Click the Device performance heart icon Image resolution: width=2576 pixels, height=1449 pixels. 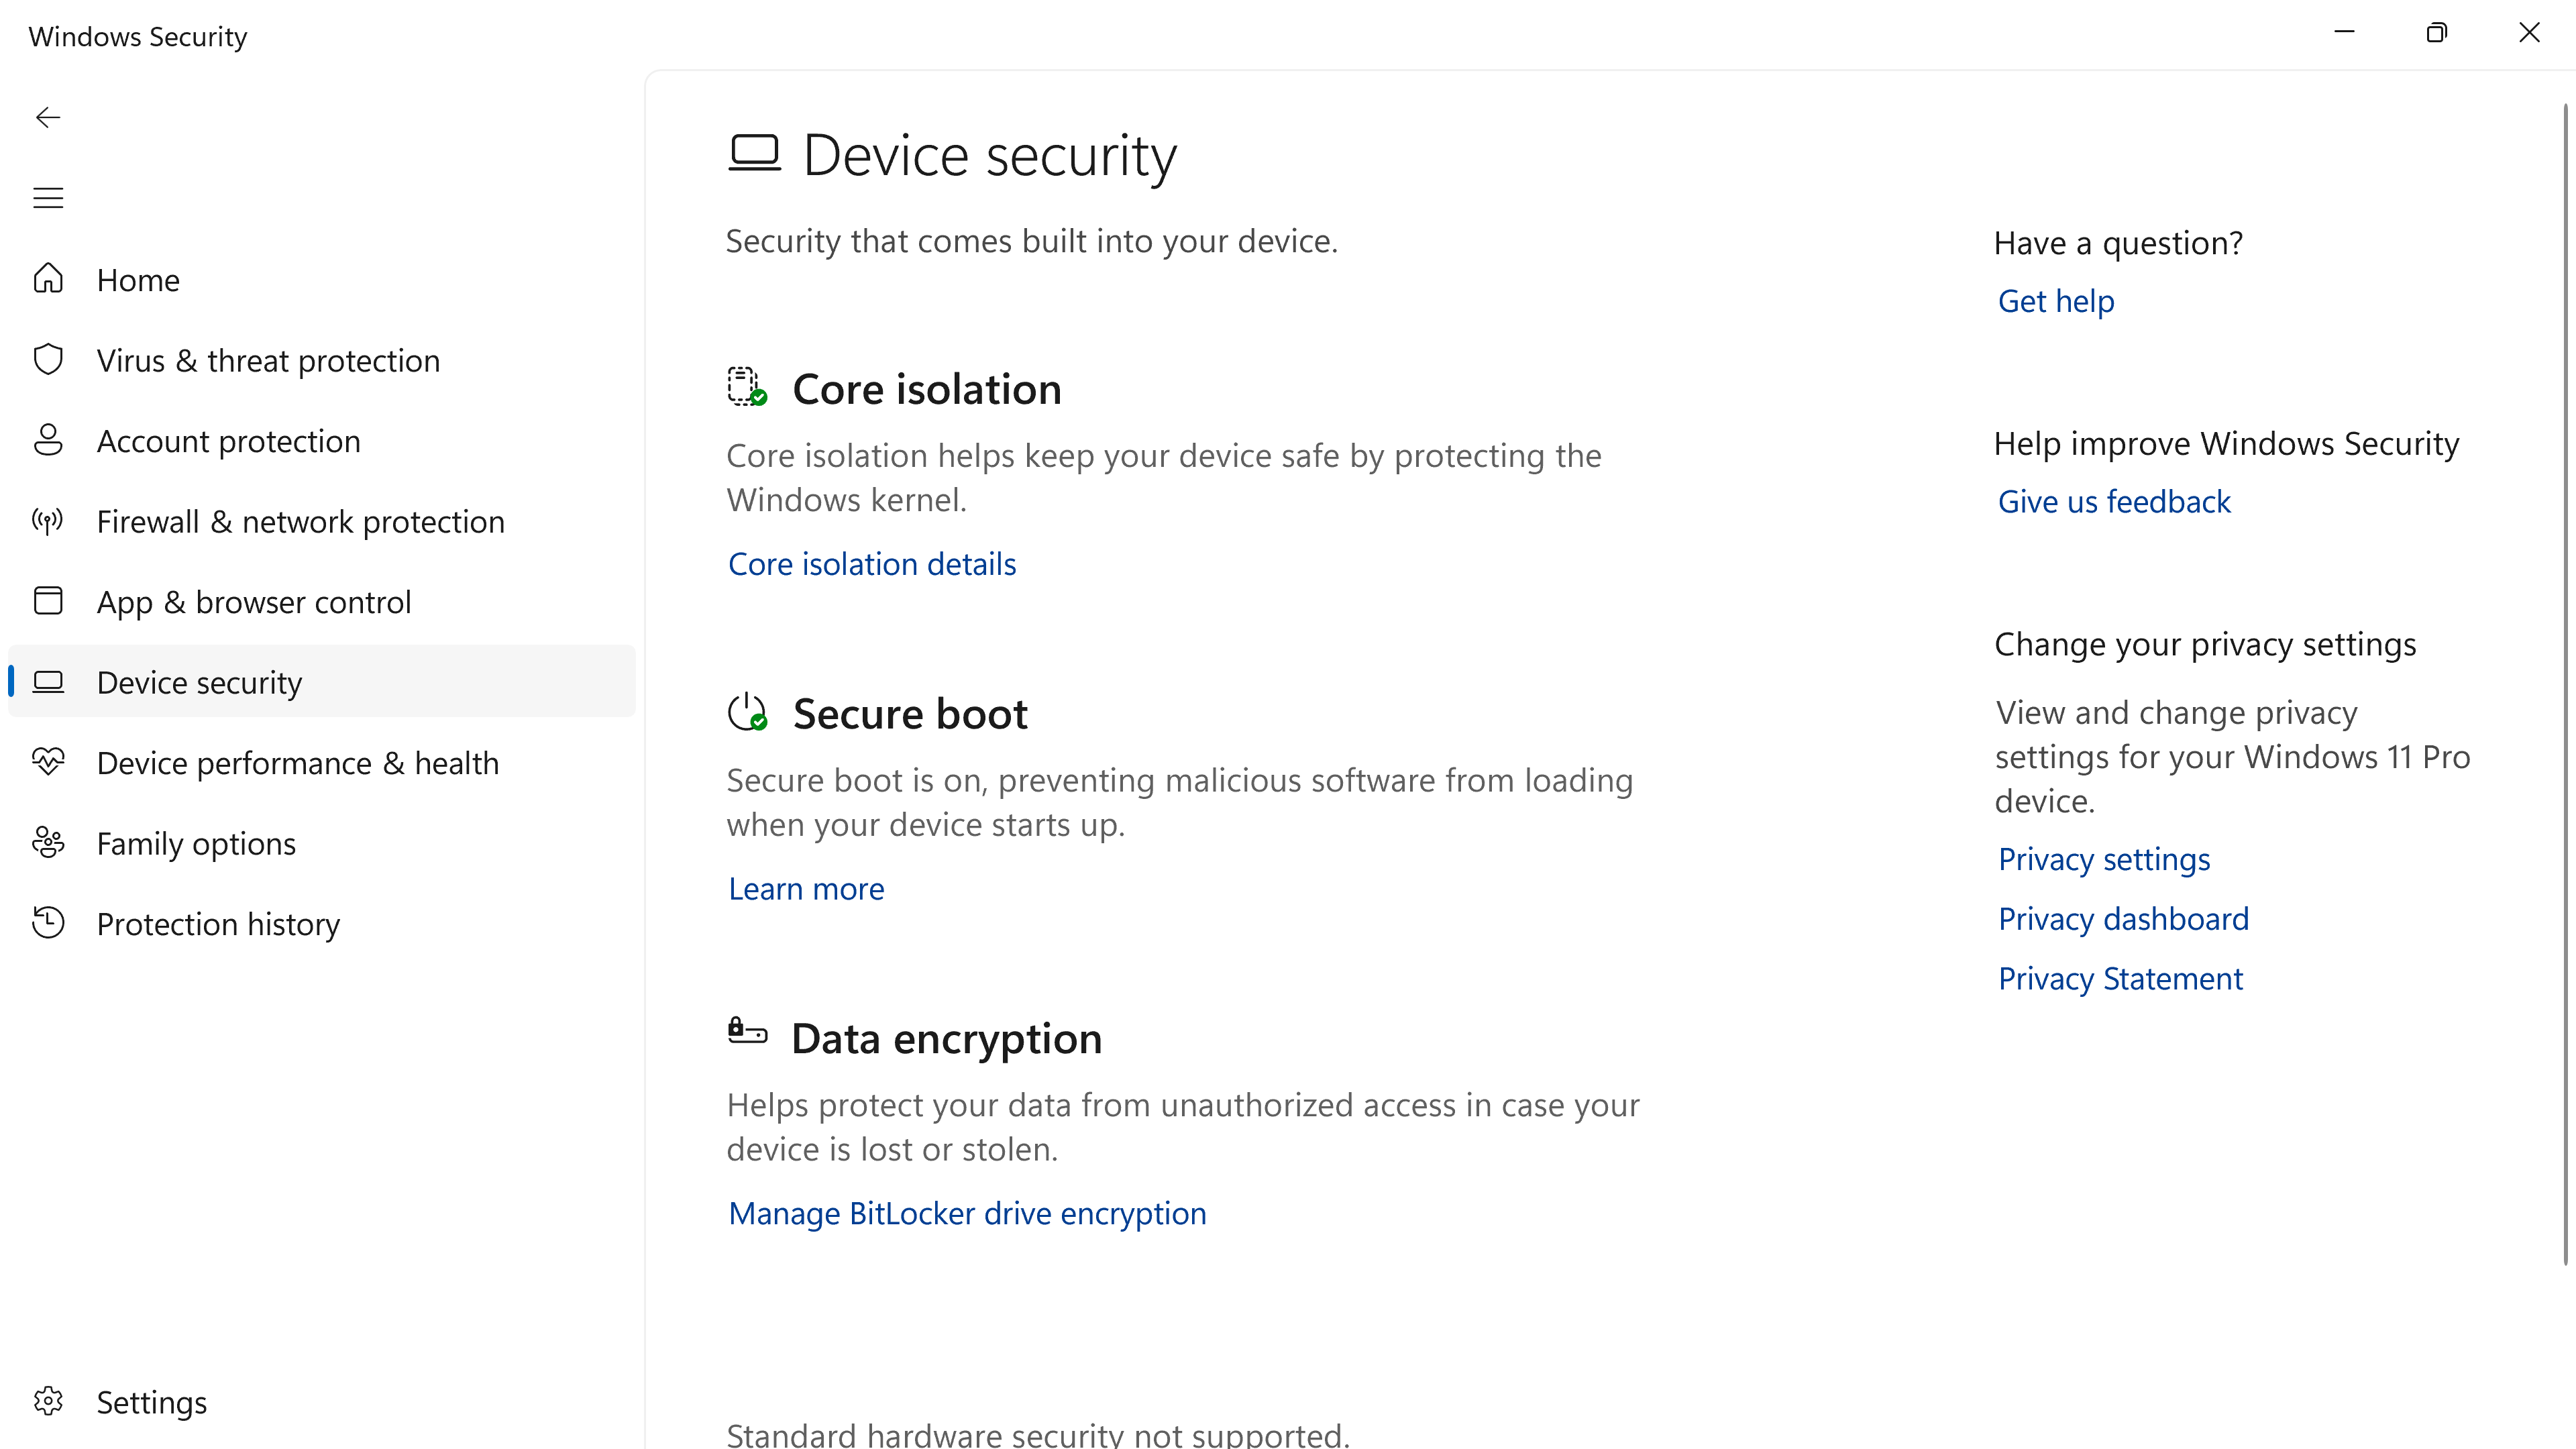coord(48,762)
